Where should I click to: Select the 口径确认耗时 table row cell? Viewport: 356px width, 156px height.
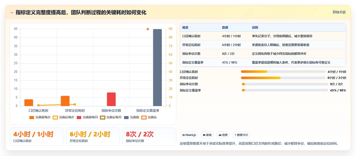pyautogui.click(x=191, y=36)
